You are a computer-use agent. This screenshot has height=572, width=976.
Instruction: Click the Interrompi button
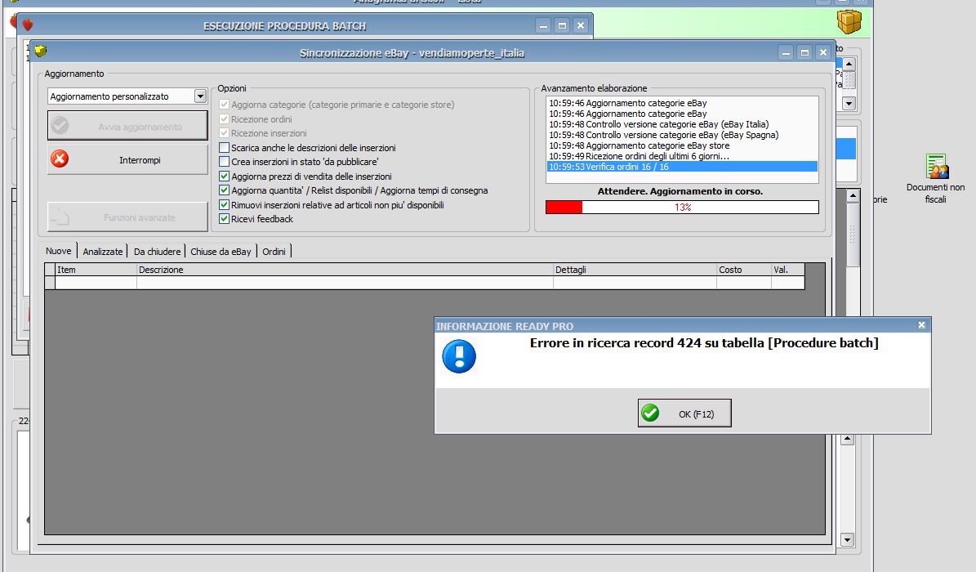click(x=127, y=159)
